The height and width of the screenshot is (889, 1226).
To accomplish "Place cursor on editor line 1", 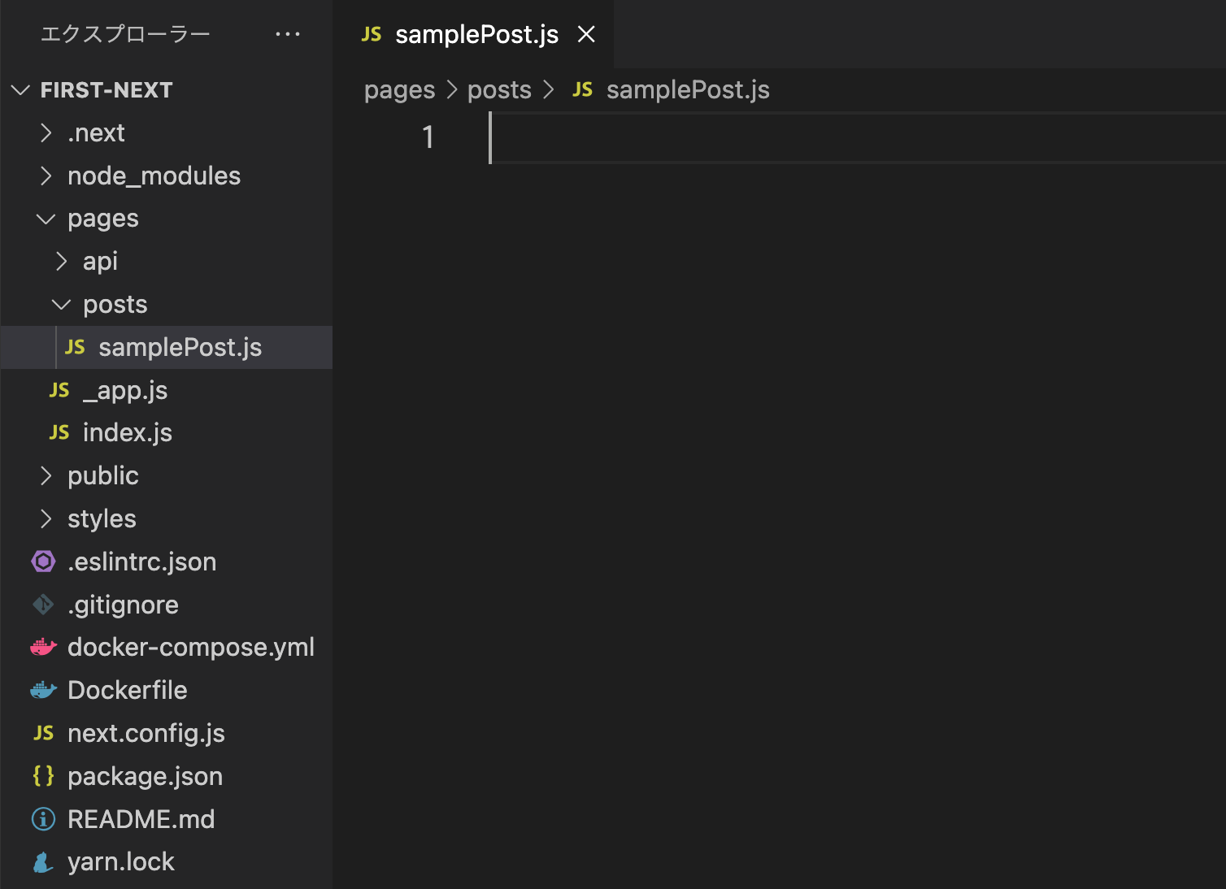I will pyautogui.click(x=858, y=137).
